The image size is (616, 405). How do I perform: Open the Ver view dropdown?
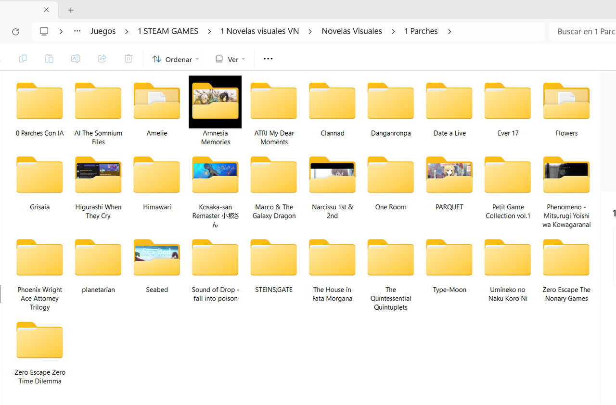pyautogui.click(x=230, y=59)
